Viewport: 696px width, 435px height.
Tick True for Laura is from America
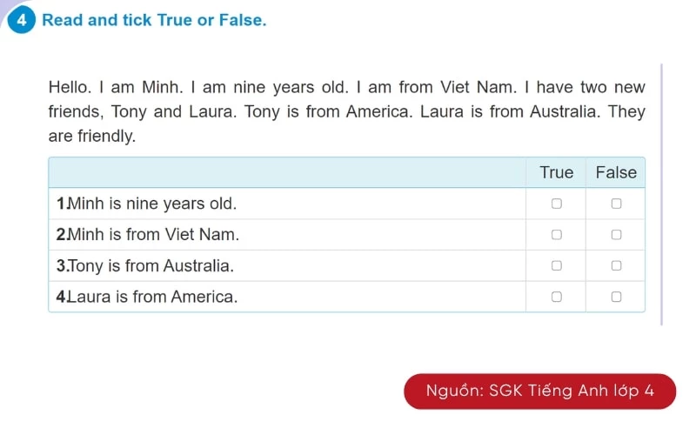point(556,297)
